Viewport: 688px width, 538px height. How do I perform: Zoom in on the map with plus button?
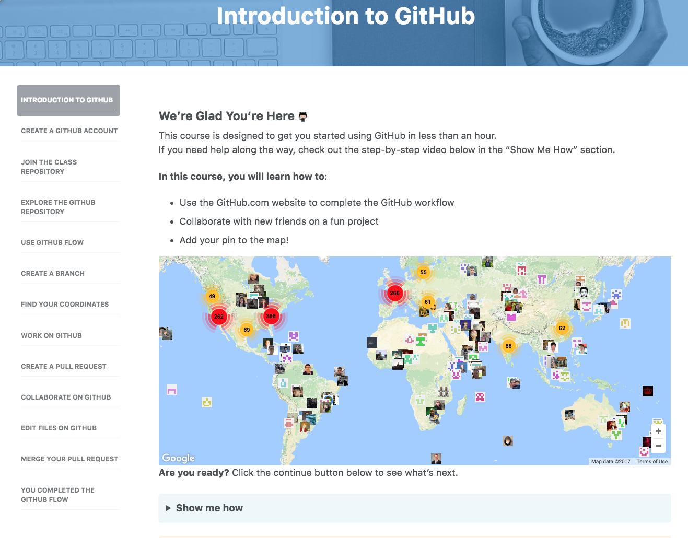658,431
